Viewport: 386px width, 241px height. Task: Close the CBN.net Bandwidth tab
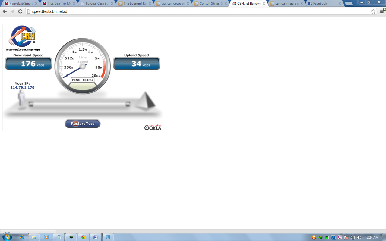coord(264,4)
